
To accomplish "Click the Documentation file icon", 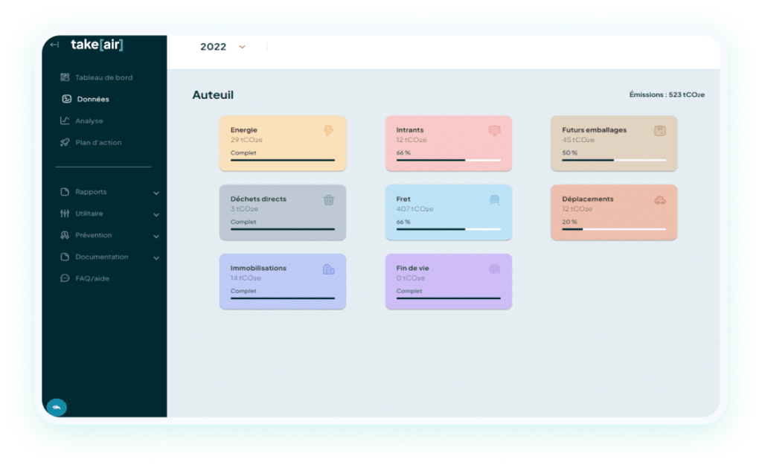I will point(65,257).
